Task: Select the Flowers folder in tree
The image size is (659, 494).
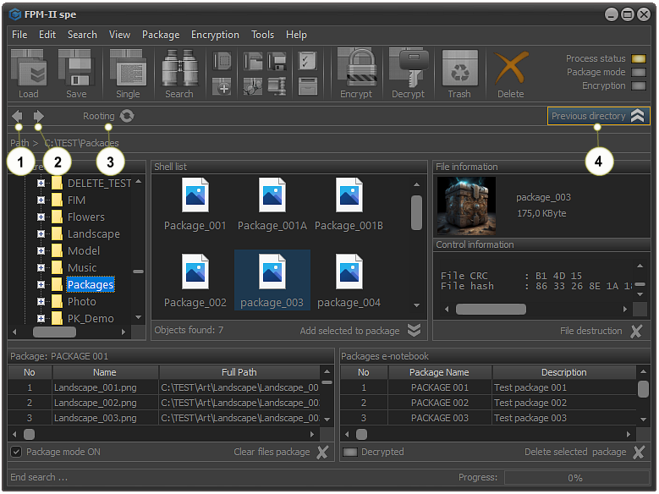Action: pos(85,217)
